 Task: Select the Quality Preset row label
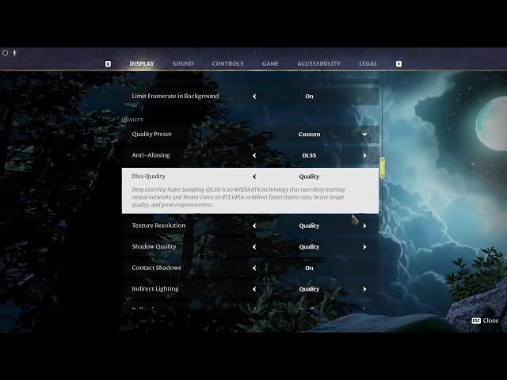[151, 134]
